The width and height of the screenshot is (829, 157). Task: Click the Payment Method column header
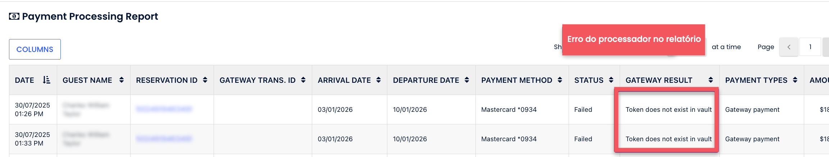pos(516,80)
